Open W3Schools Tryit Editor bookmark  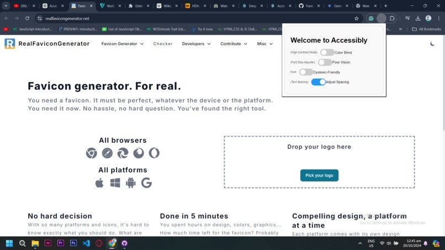click(166, 29)
